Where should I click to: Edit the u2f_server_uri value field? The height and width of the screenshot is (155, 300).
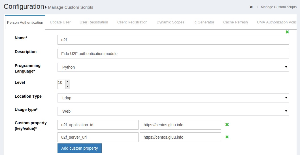[x=180, y=137]
